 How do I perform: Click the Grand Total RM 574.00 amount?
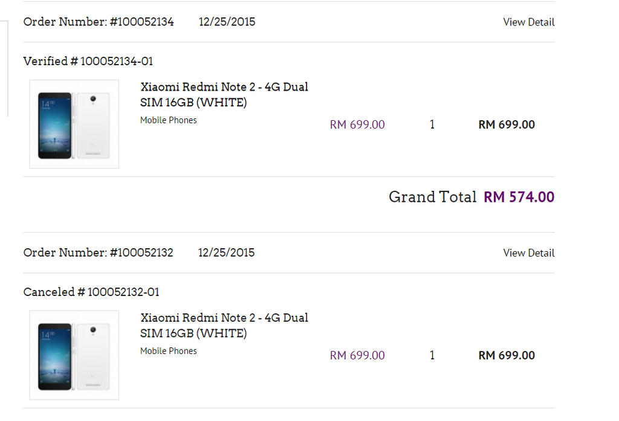519,198
